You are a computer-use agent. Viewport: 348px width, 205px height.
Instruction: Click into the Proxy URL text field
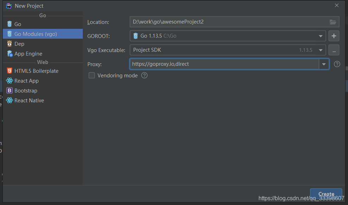(x=224, y=64)
